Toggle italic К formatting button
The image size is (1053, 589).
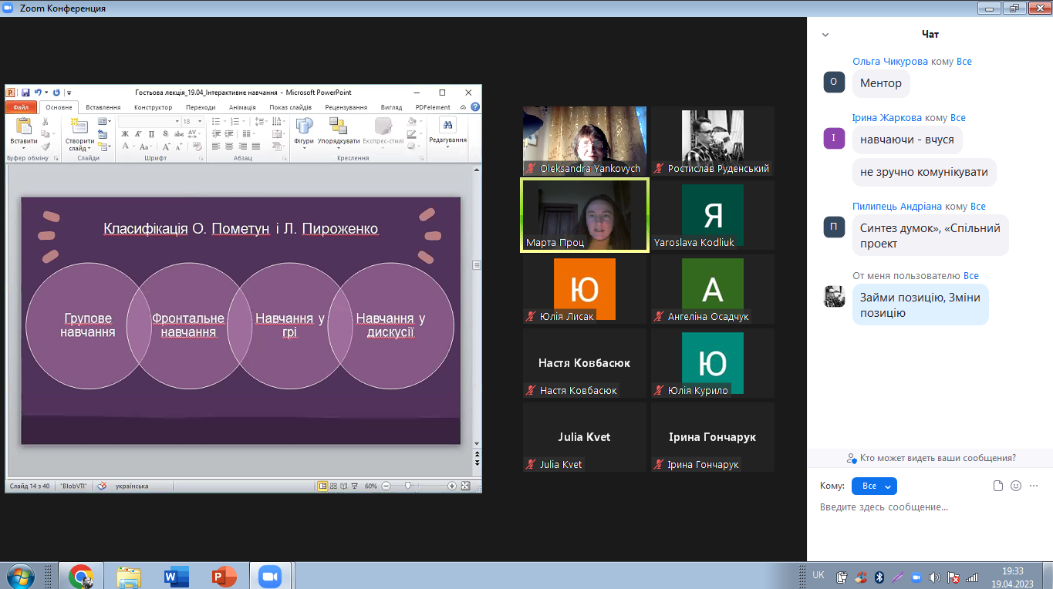(137, 134)
